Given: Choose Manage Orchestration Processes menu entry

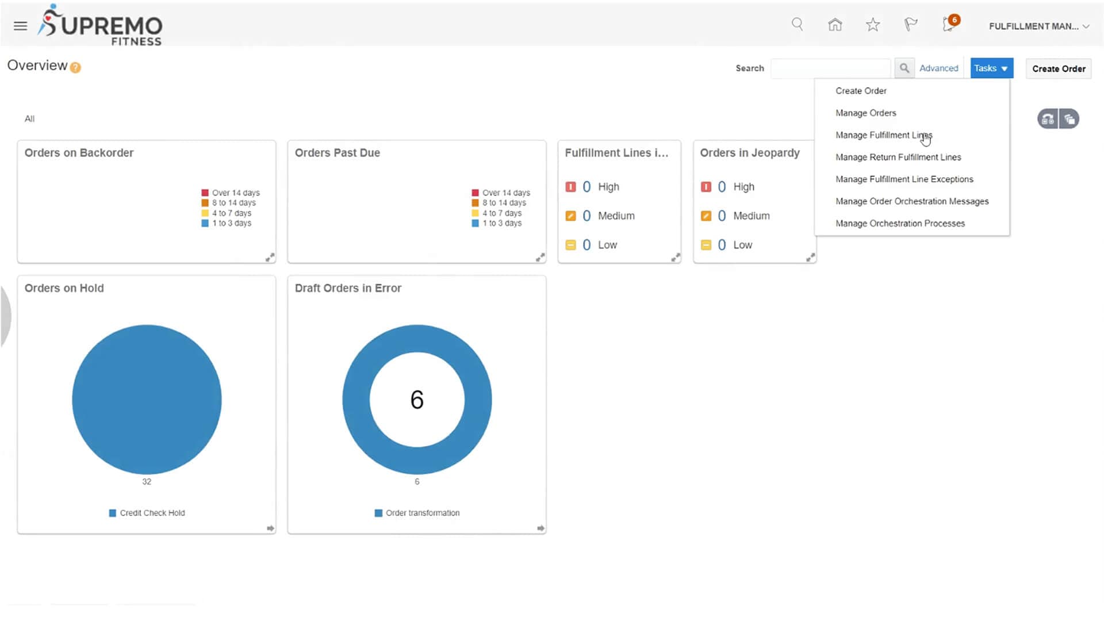Looking at the screenshot, I should coord(900,223).
